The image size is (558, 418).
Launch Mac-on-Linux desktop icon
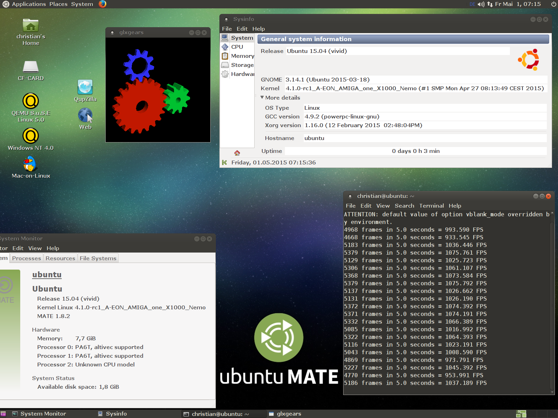[x=31, y=164]
